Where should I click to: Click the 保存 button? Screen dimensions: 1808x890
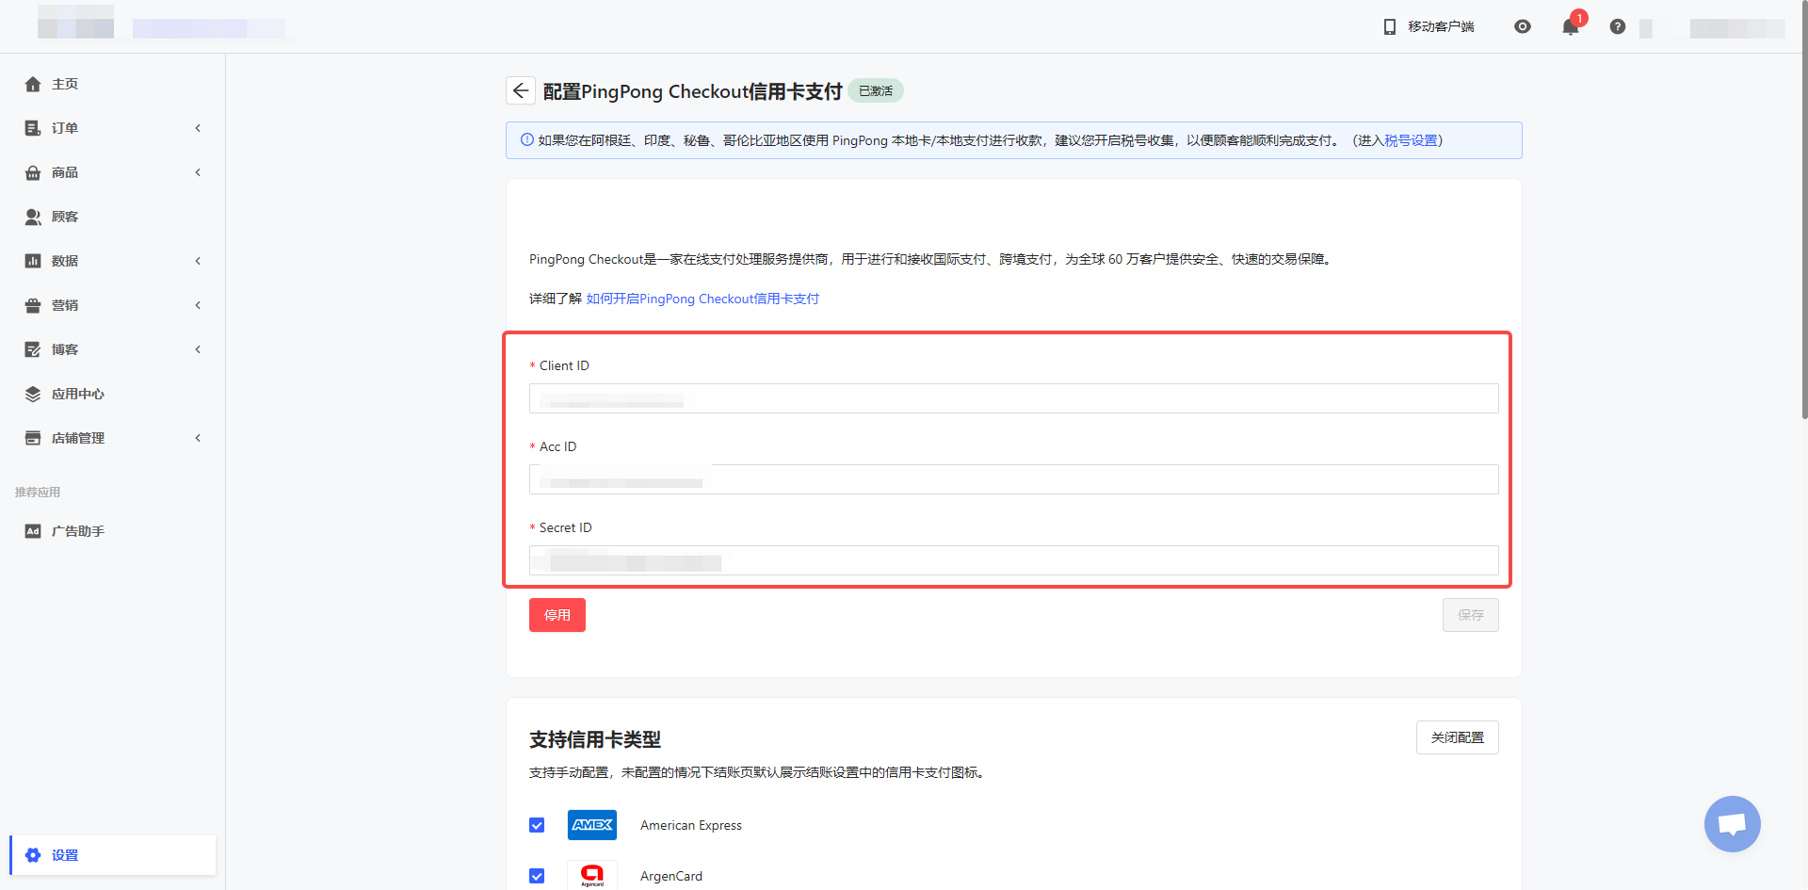[x=1471, y=615]
